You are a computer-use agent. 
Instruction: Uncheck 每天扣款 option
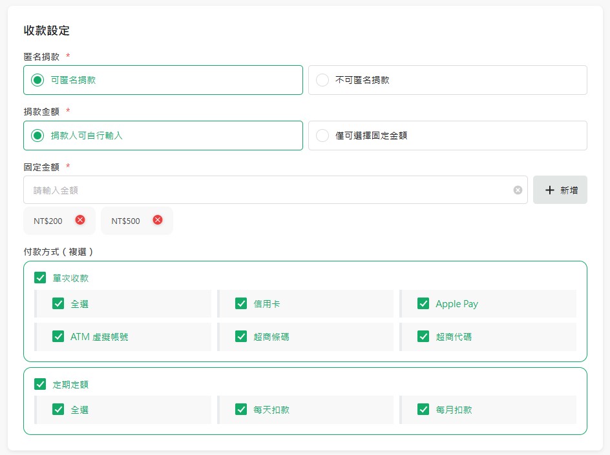pos(241,409)
